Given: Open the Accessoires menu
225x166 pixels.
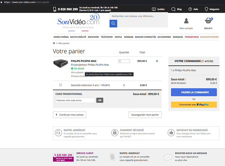Looking at the screenshot, I should pos(164,37).
